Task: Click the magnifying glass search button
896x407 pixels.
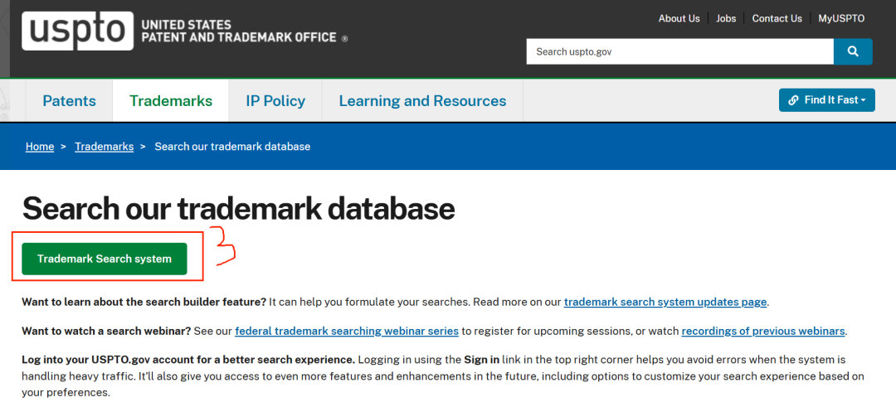Action: coord(853,51)
